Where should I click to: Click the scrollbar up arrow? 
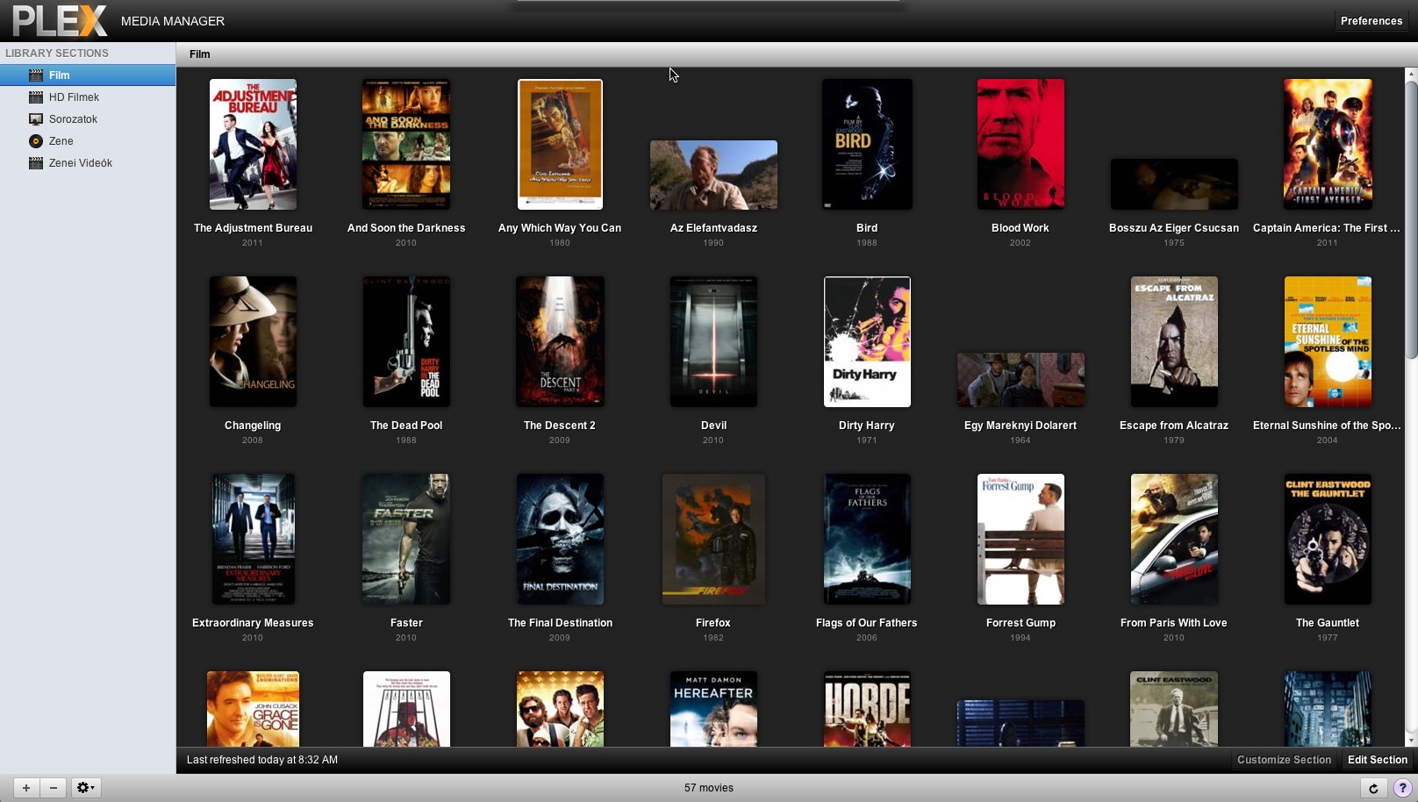tap(1411, 73)
